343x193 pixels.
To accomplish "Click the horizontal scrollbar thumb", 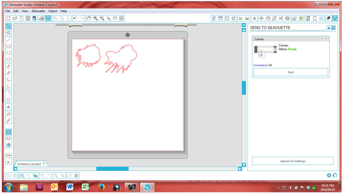I will 112,169.
